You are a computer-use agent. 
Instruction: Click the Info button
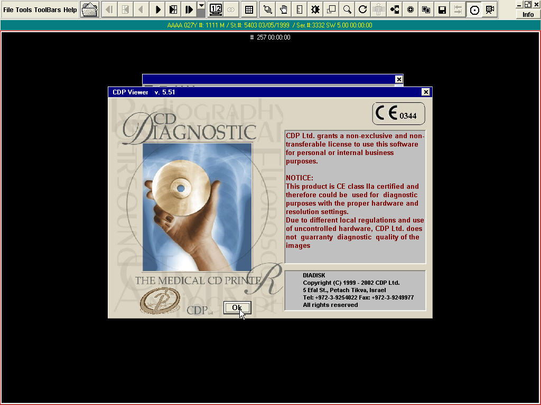(528, 14)
